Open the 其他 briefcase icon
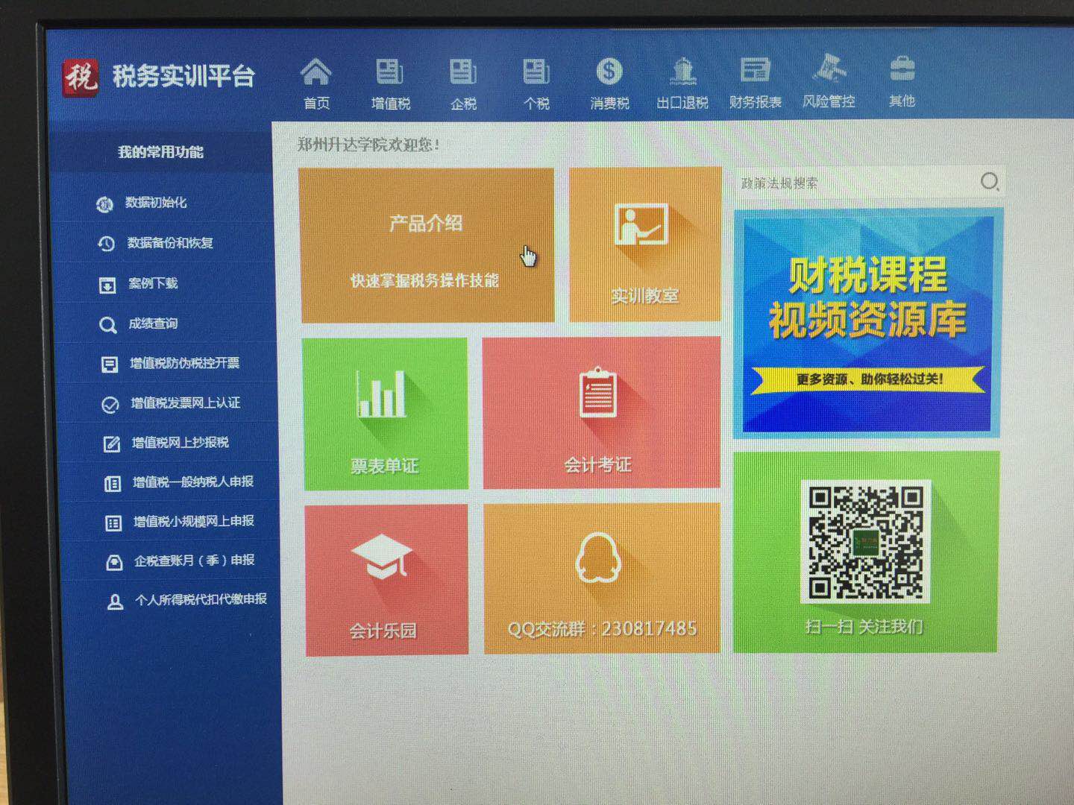The height and width of the screenshot is (805, 1074). click(902, 69)
